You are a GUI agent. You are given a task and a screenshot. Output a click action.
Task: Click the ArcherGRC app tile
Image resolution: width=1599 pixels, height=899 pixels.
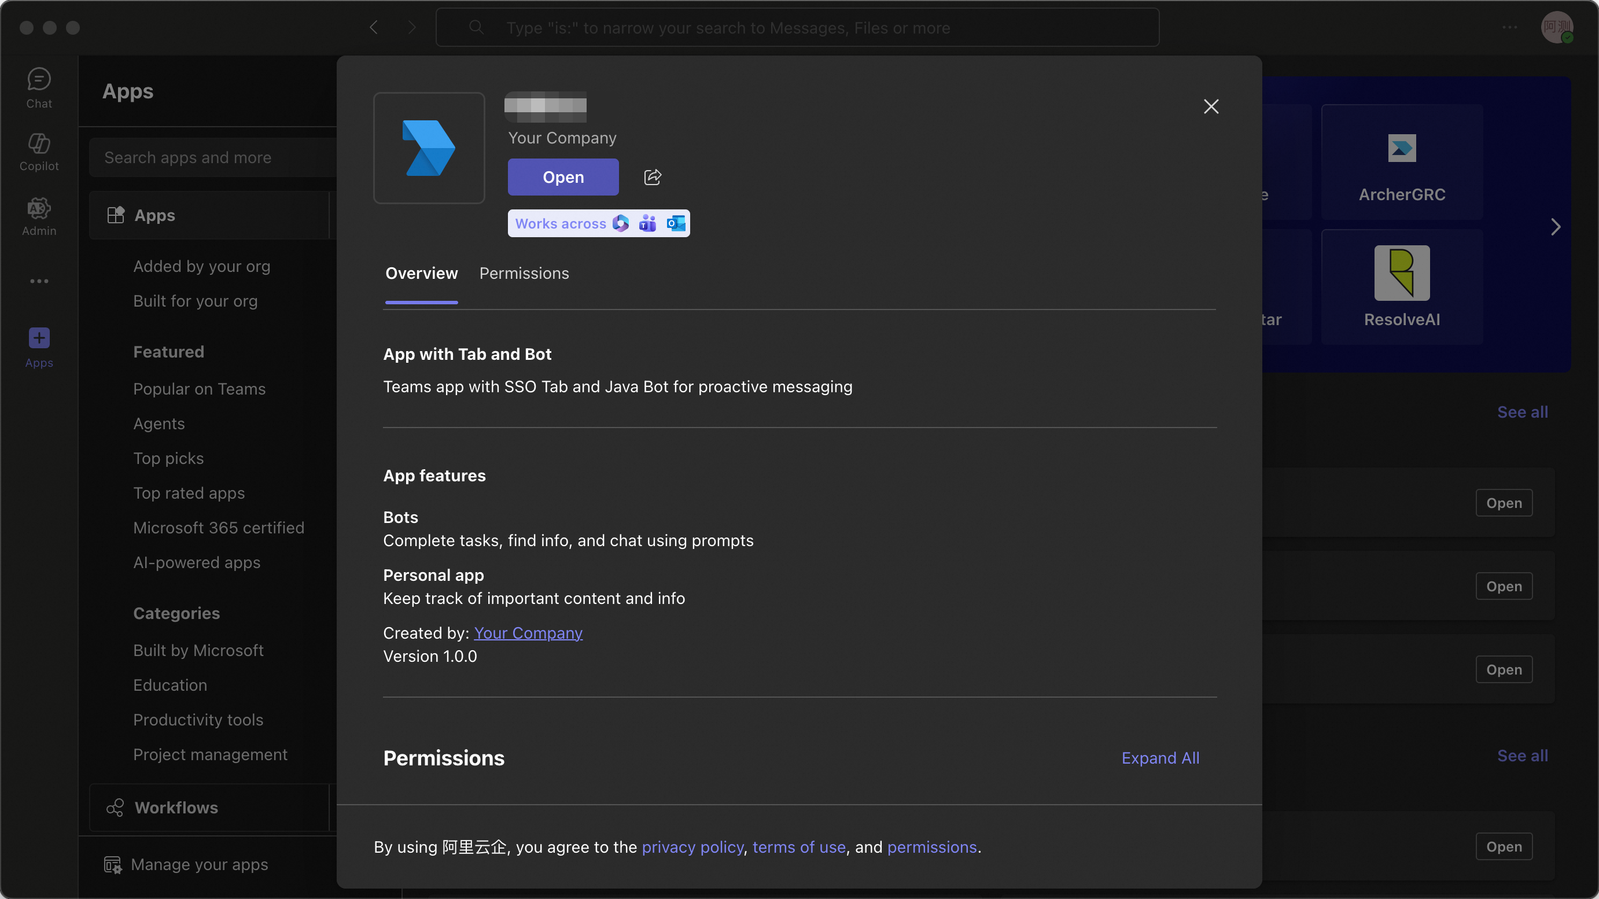1402,163
